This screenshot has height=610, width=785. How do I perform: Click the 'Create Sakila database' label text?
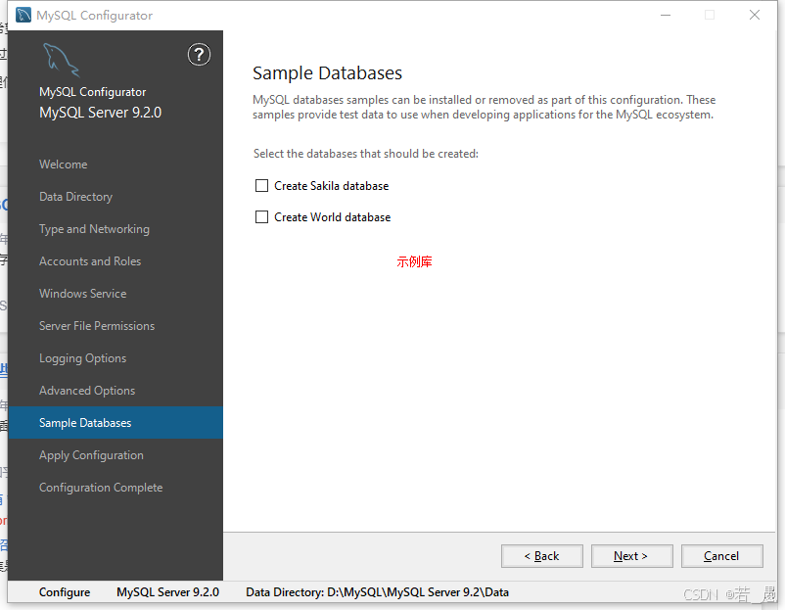(332, 186)
